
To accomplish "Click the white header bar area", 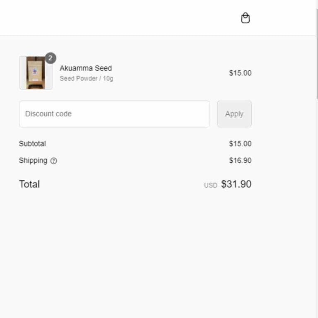I will tap(122, 18).
